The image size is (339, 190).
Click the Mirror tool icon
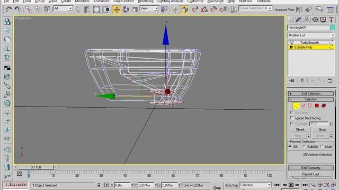[299, 9]
